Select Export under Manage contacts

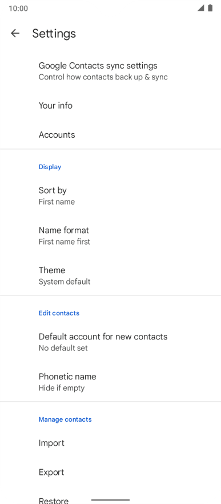111,472
